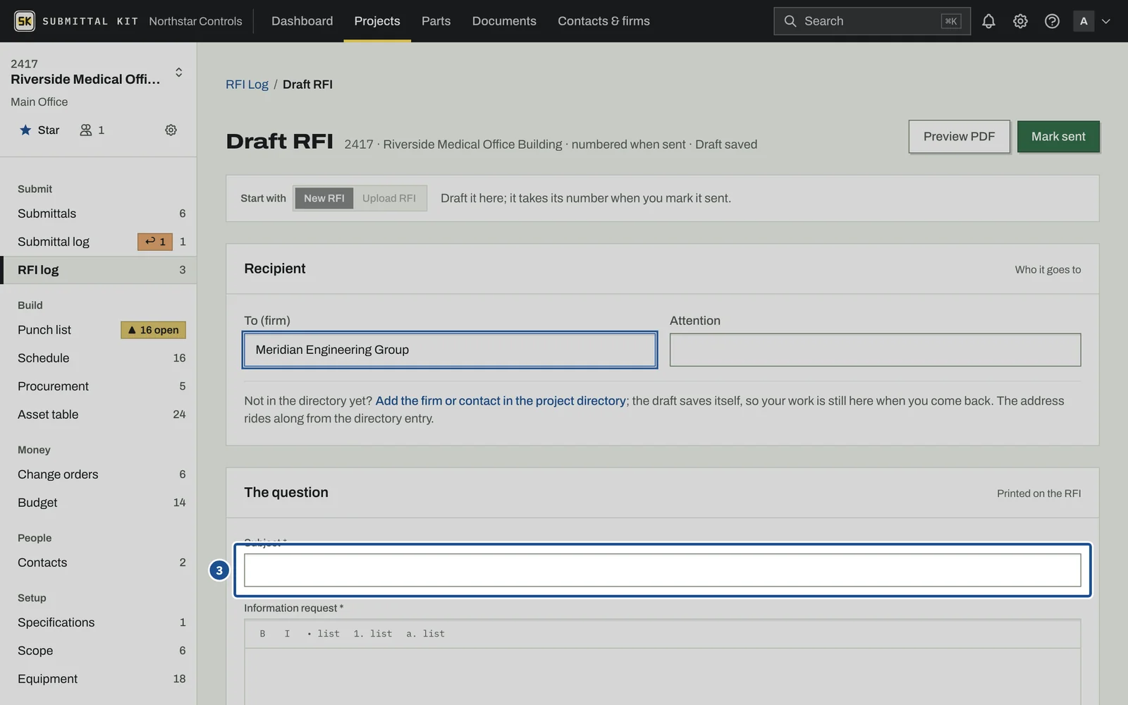
Task: Open project settings gear in sidebar
Action: [171, 130]
